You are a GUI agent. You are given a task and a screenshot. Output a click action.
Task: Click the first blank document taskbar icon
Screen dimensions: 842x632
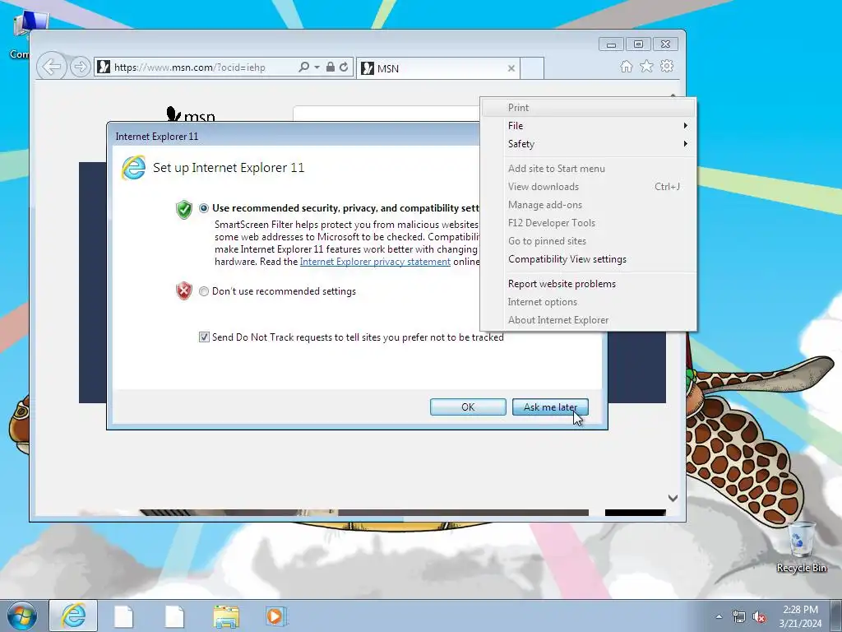[123, 616]
